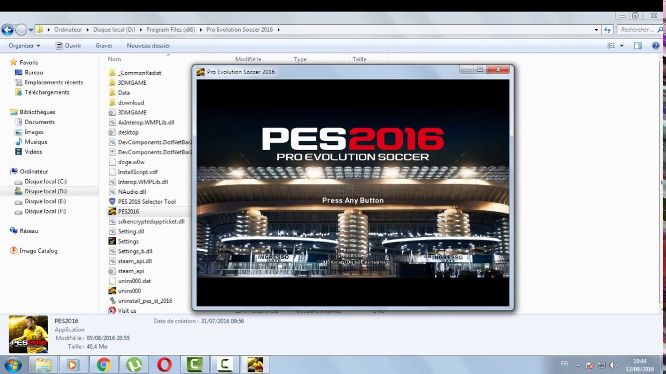Open the recent pages dropdown beside navigation arrows
The width and height of the screenshot is (666, 374).
(31, 30)
